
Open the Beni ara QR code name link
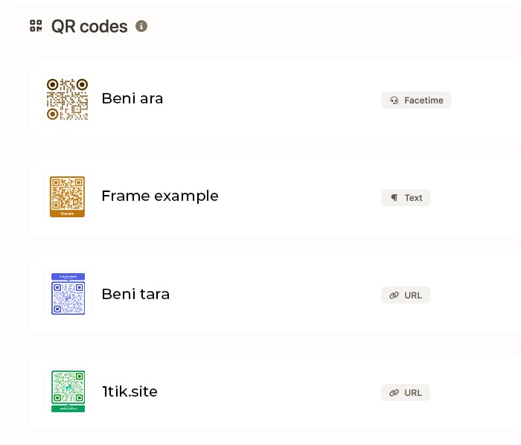tap(132, 98)
